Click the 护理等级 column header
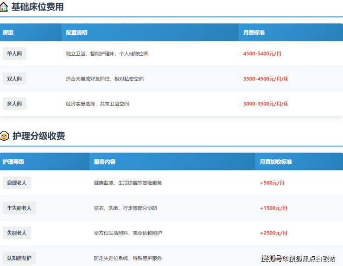Screen dimensions: 343x266 pos(13,162)
